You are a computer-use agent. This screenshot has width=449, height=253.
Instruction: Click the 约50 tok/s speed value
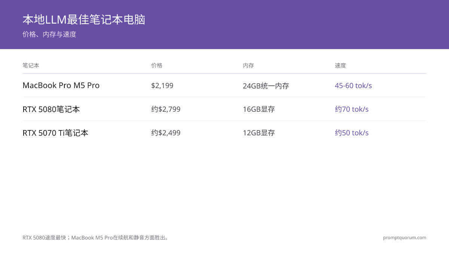pos(352,133)
